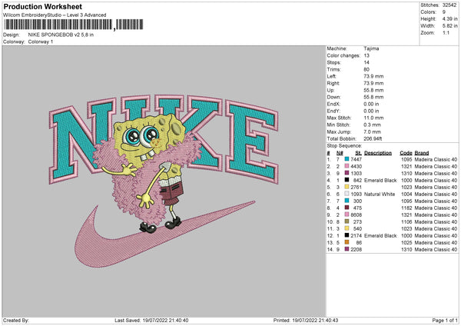
Task: Select the magenta swatch in stop row 14
Action: coord(347,249)
